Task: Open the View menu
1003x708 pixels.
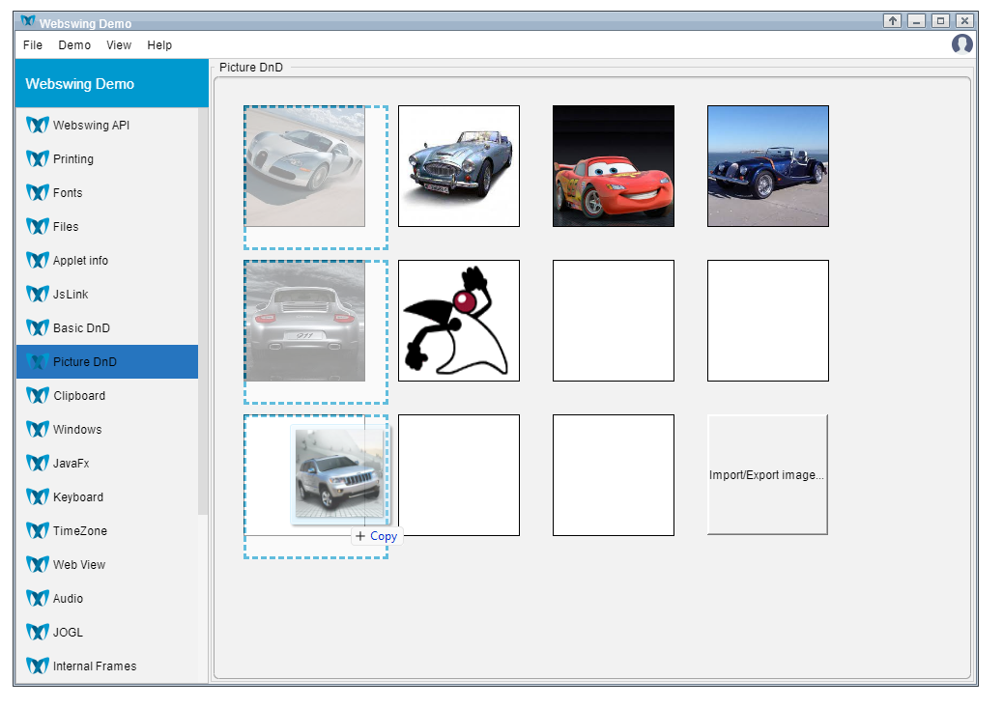Action: pos(119,45)
